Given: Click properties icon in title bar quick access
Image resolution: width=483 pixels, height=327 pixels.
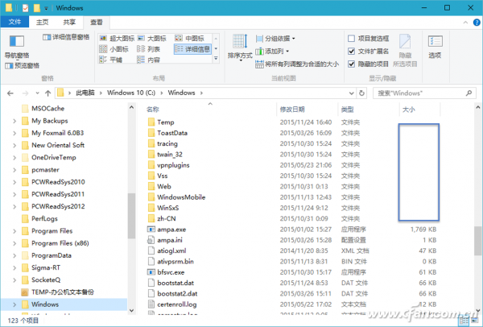Looking at the screenshot, I should pyautogui.click(x=25, y=8).
